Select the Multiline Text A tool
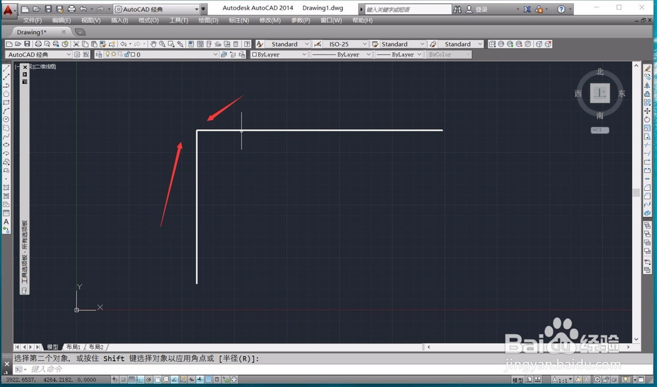Image resolution: width=657 pixels, height=387 pixels. (7, 222)
